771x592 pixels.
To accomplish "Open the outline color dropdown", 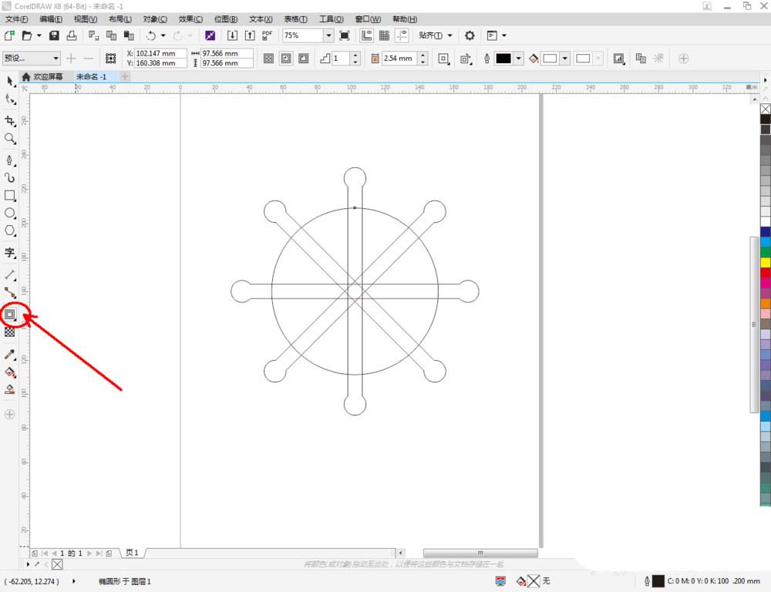I will 518,59.
